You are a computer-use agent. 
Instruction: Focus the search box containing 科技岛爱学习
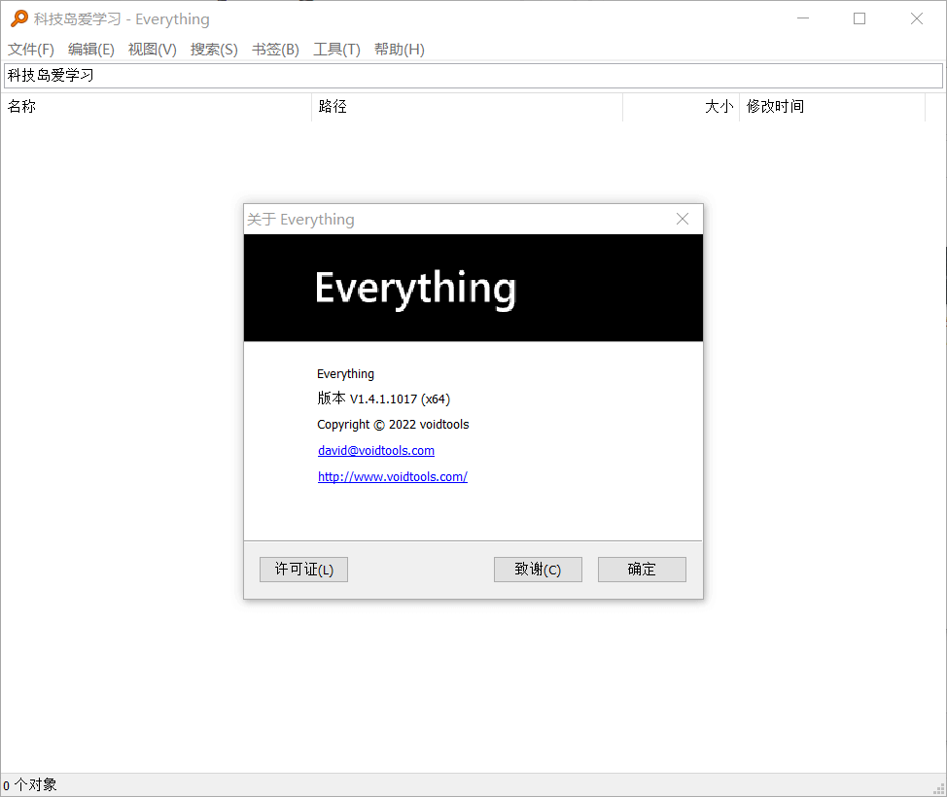tap(473, 76)
